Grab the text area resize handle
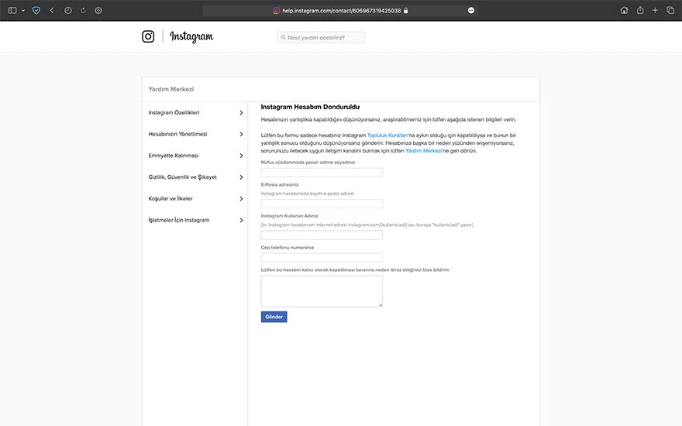This screenshot has width=682, height=426. 381,304
